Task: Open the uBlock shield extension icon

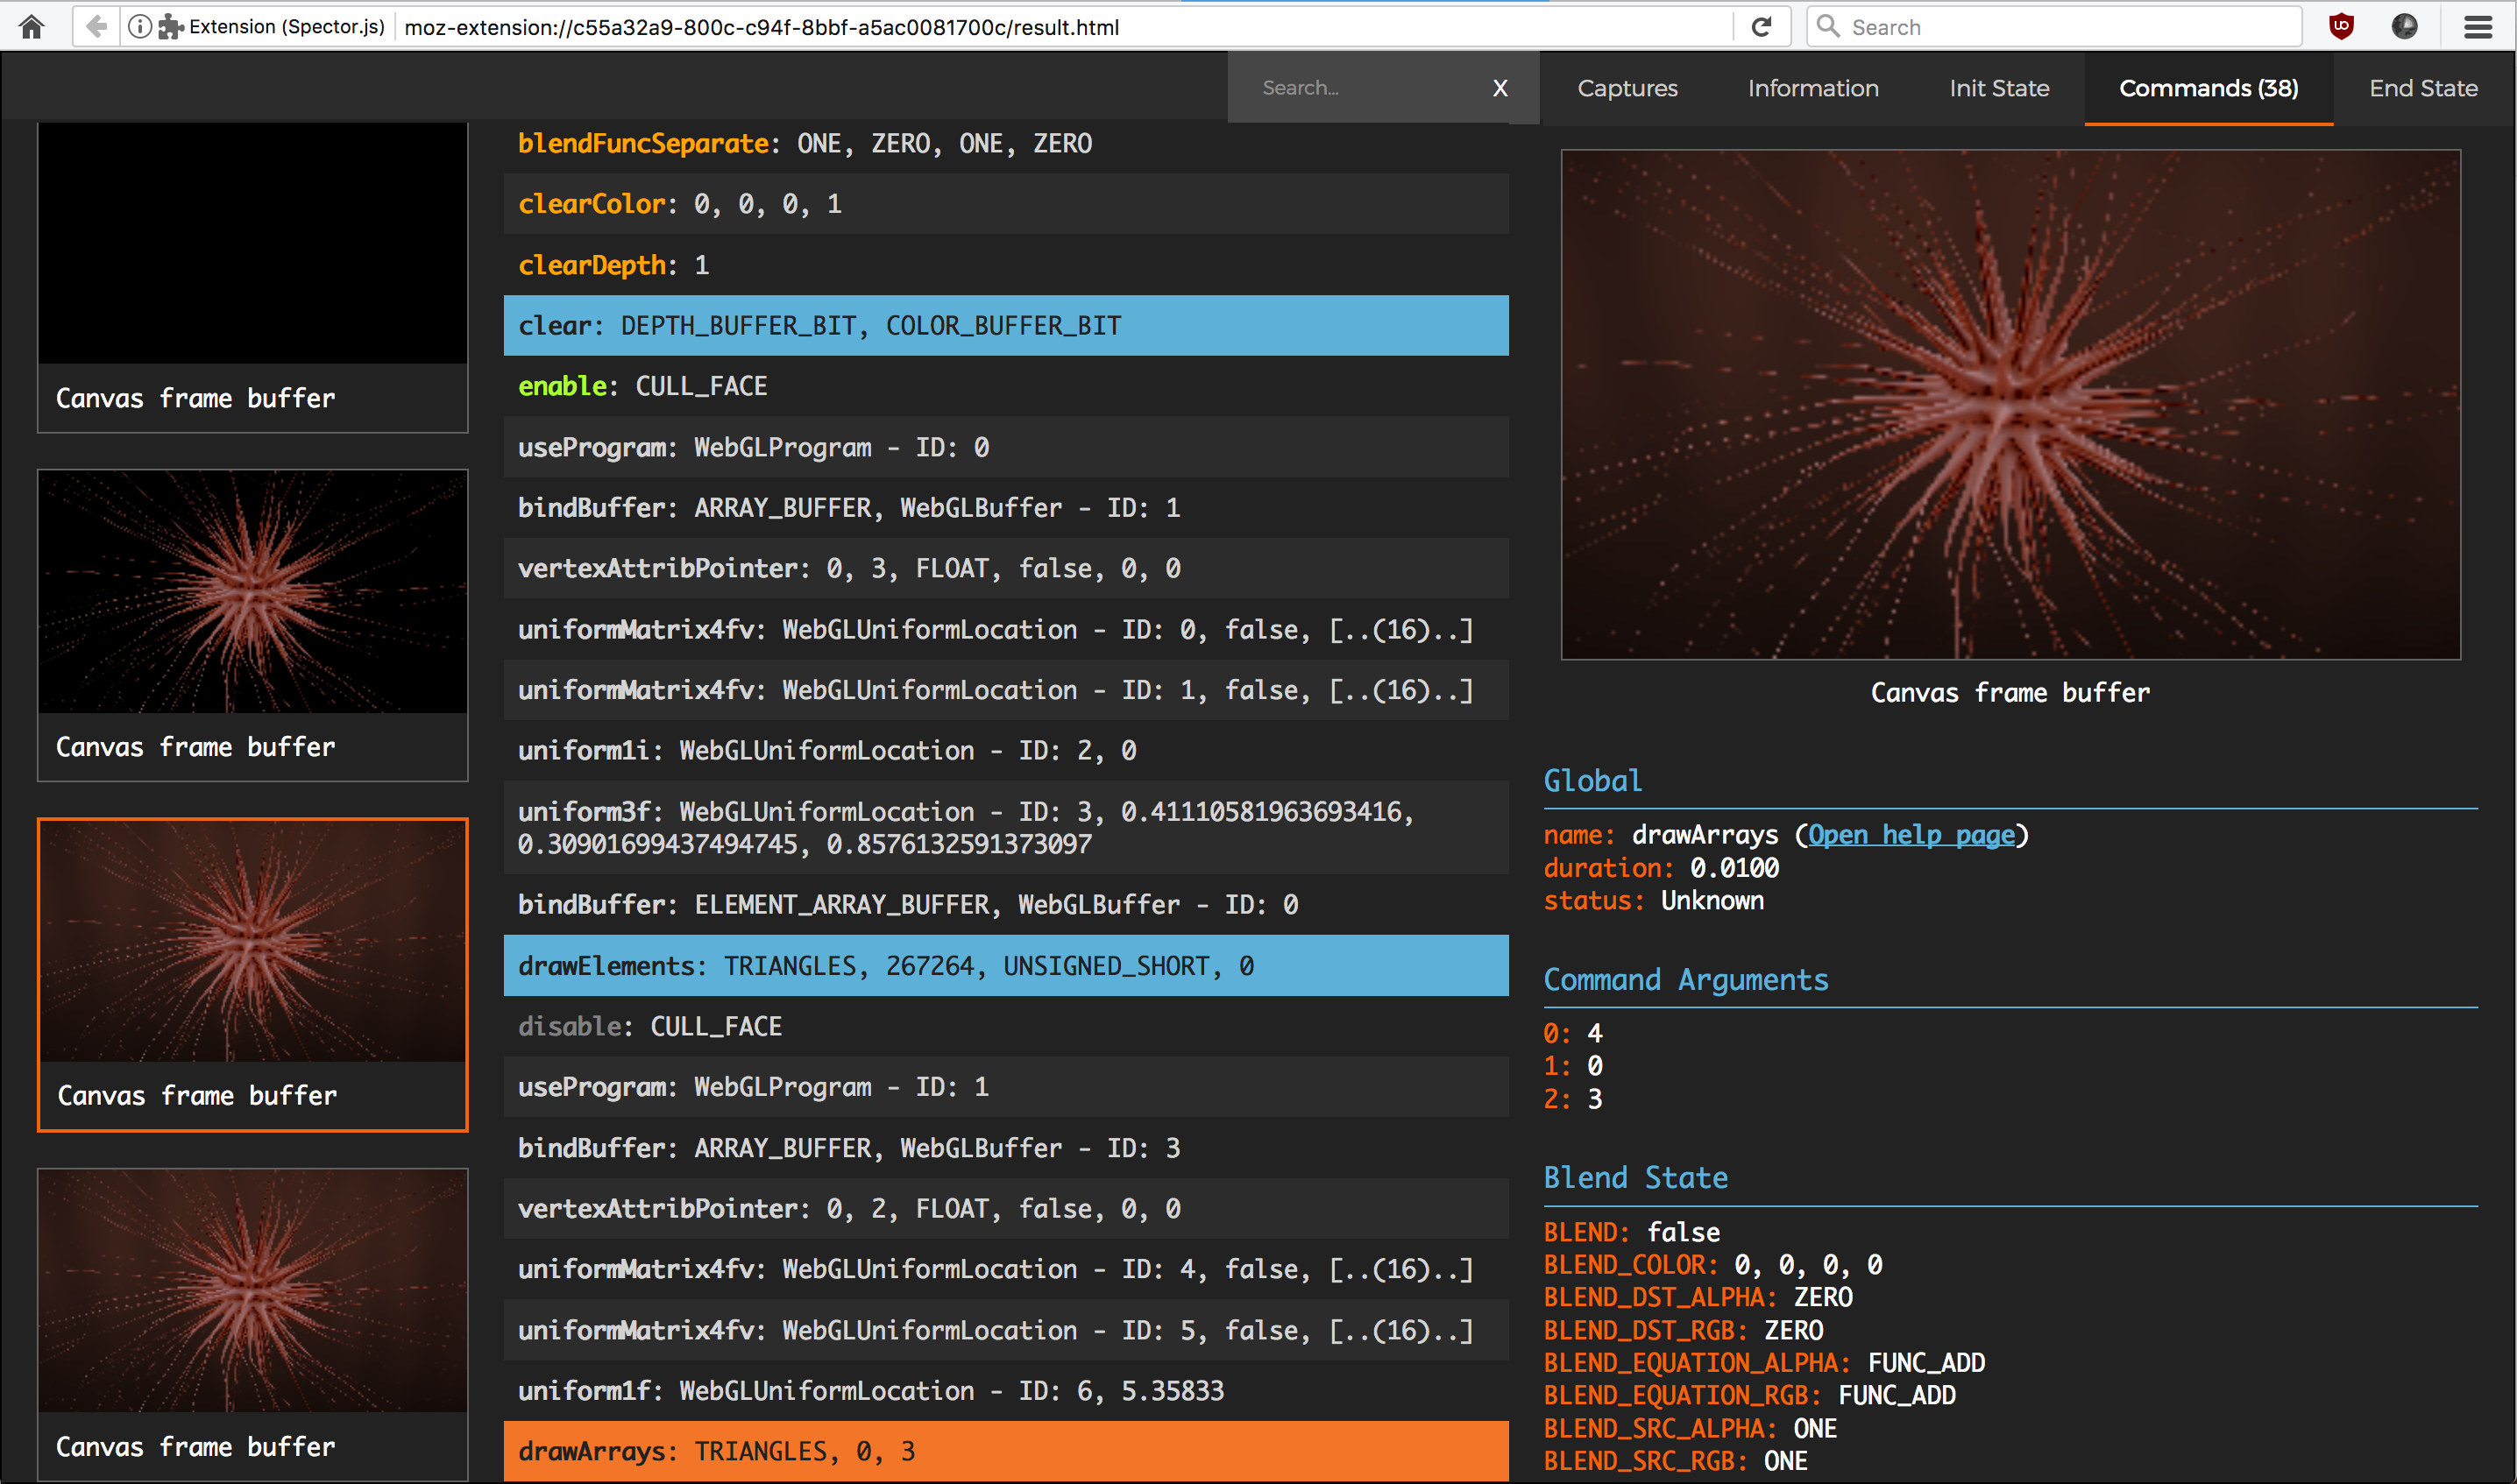Action: [2341, 27]
